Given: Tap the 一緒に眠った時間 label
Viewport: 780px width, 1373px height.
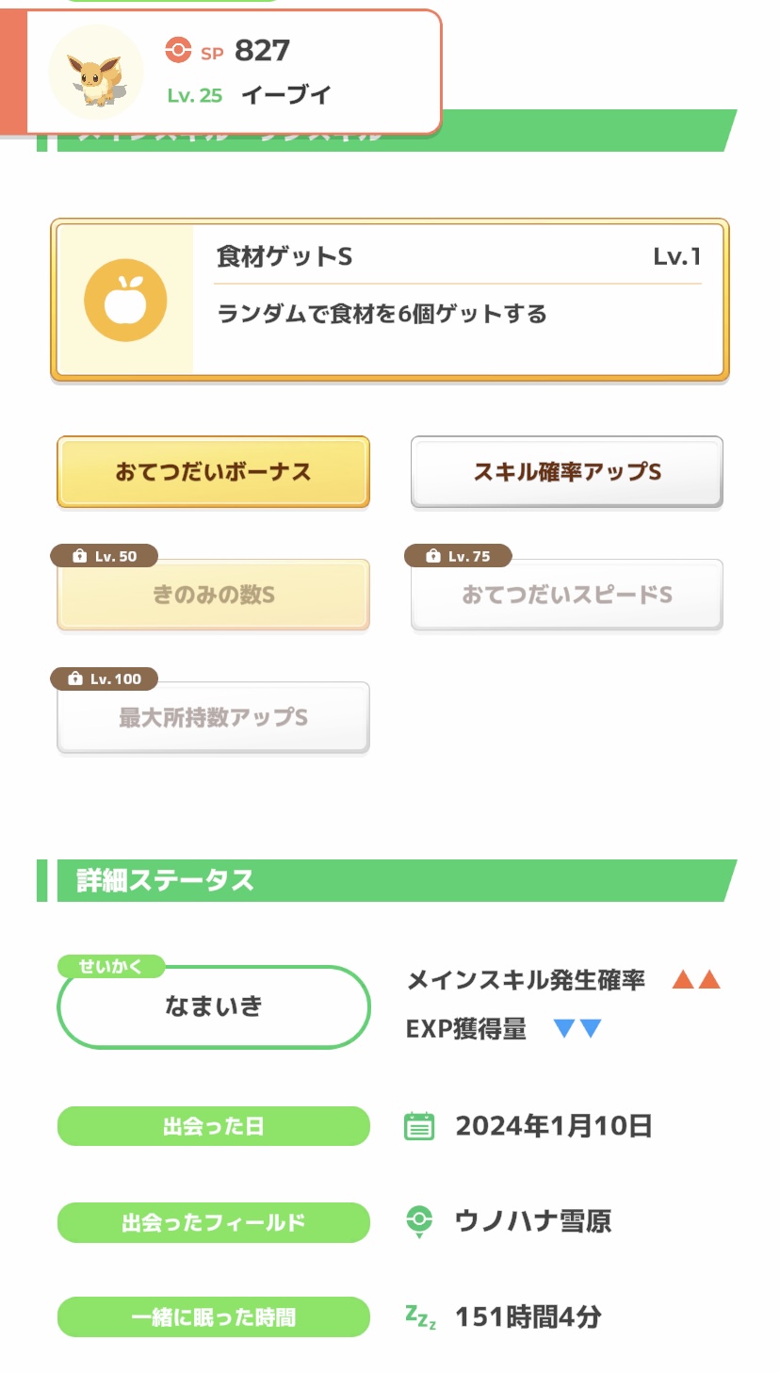Looking at the screenshot, I should [213, 1316].
